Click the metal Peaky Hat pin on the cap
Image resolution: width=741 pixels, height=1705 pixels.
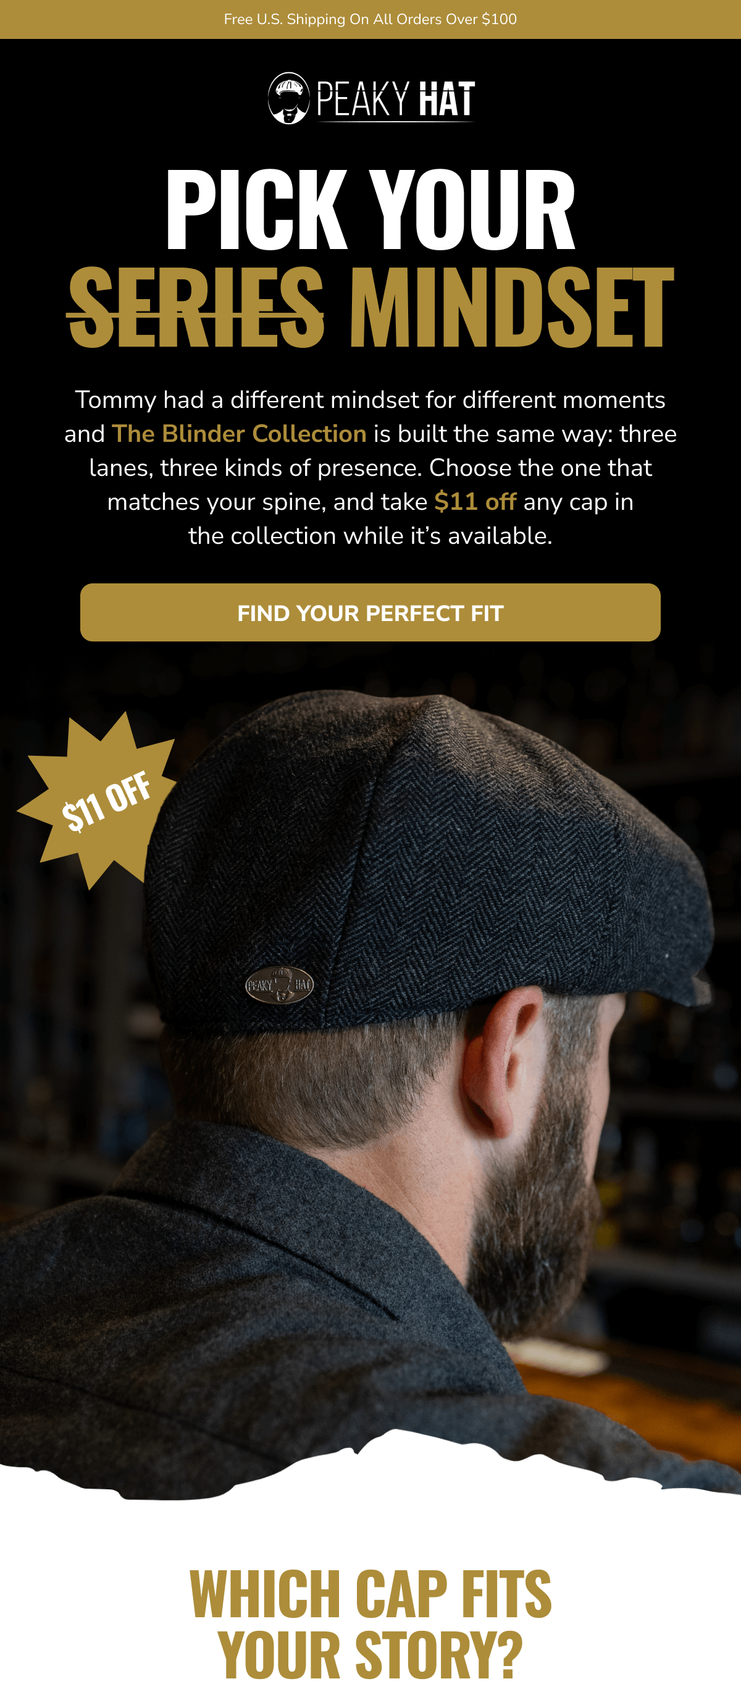tap(279, 985)
